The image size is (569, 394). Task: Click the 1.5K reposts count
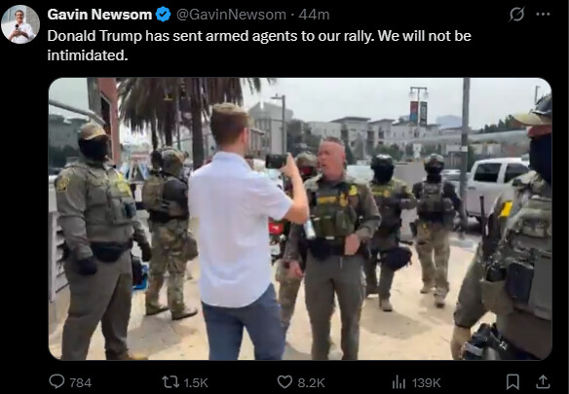196,382
